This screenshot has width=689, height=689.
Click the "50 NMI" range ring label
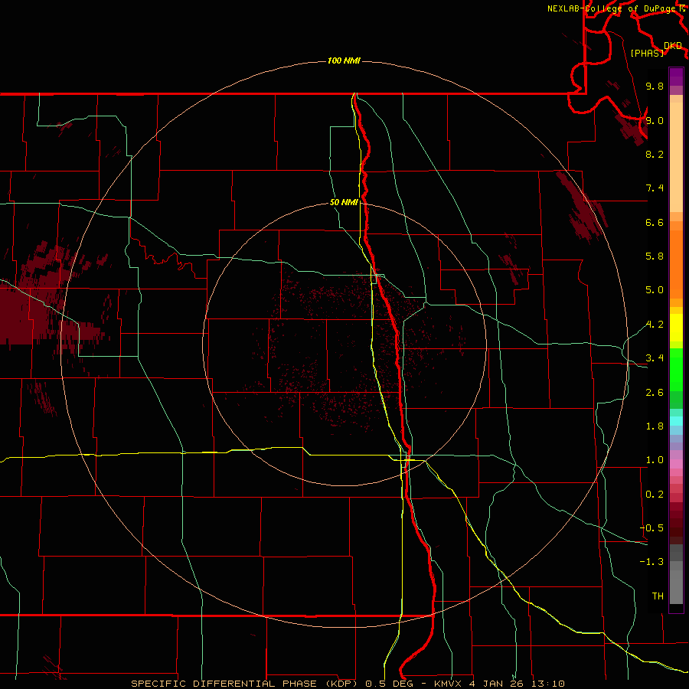coord(344,203)
